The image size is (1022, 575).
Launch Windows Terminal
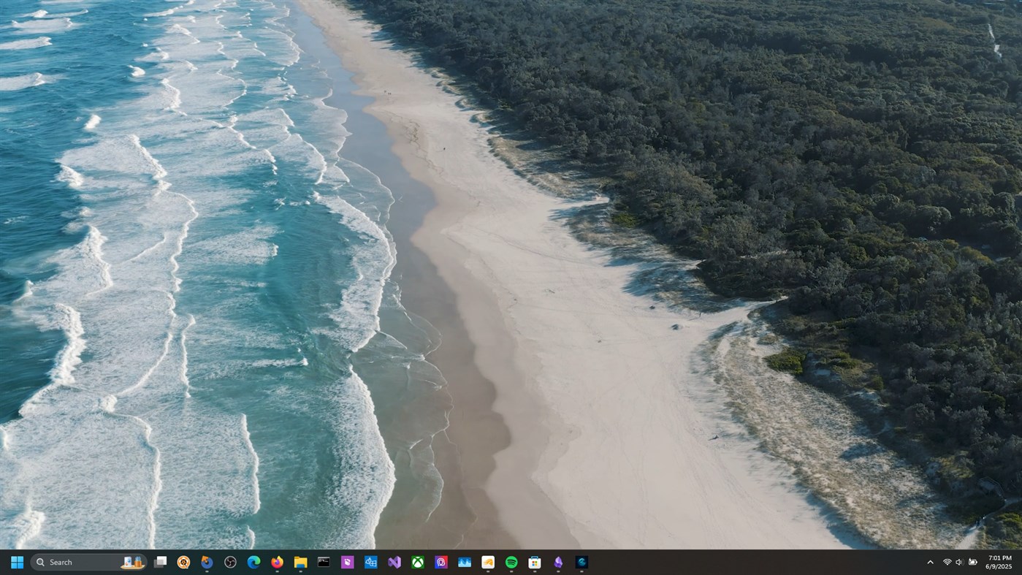[x=323, y=562]
